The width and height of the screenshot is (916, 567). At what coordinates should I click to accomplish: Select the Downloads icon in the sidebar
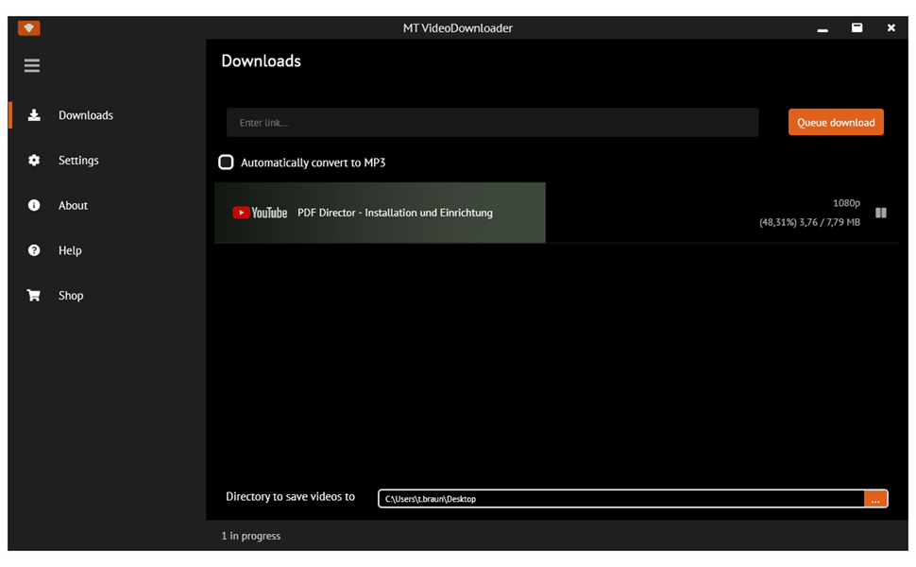34,114
